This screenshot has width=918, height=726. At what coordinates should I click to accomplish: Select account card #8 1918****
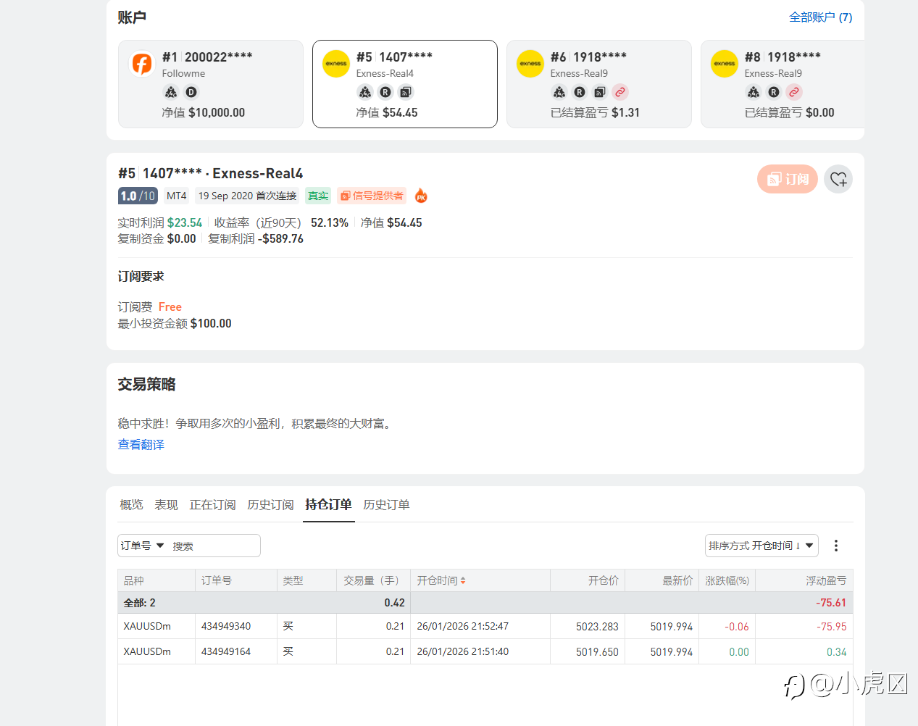[x=783, y=84]
